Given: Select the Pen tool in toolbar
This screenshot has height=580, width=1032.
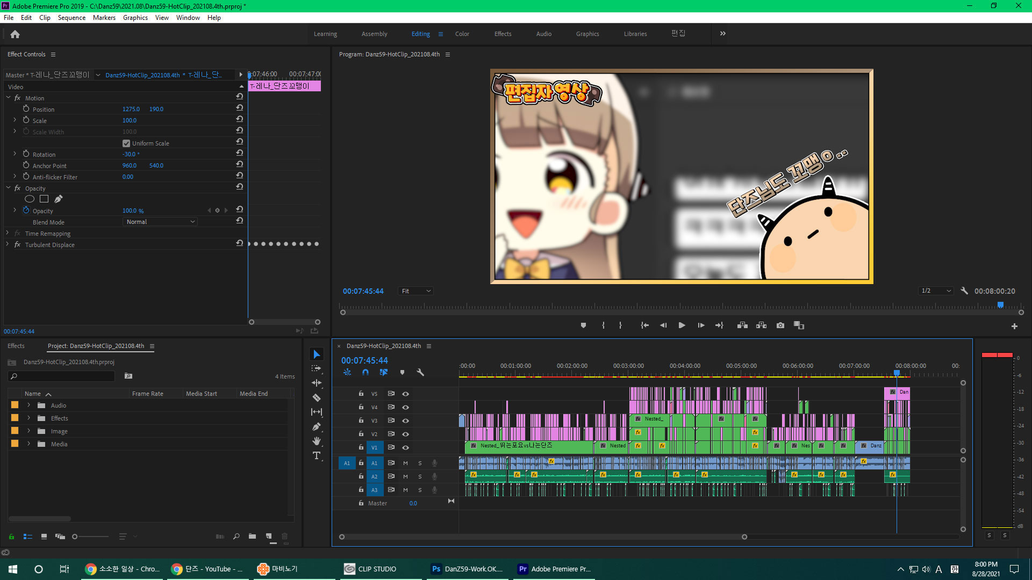Looking at the screenshot, I should pos(317,427).
